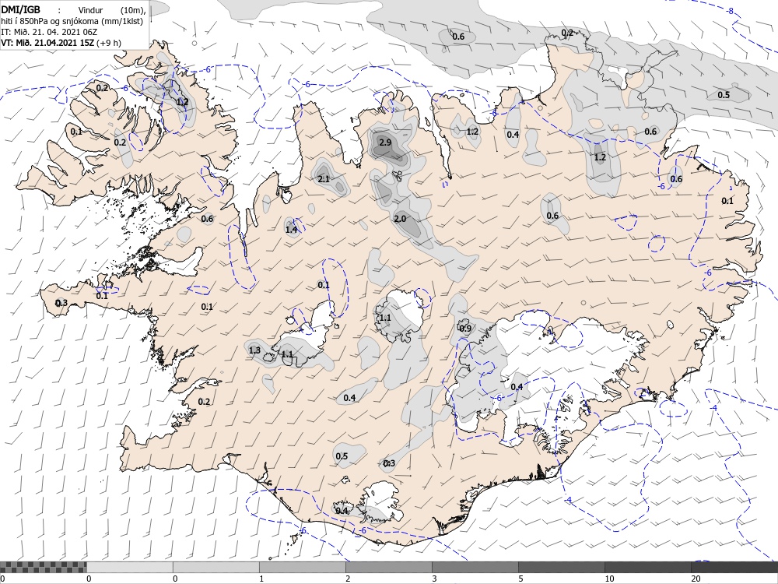
Task: Click the legend color segment between 3 and 5
Action: point(475,567)
